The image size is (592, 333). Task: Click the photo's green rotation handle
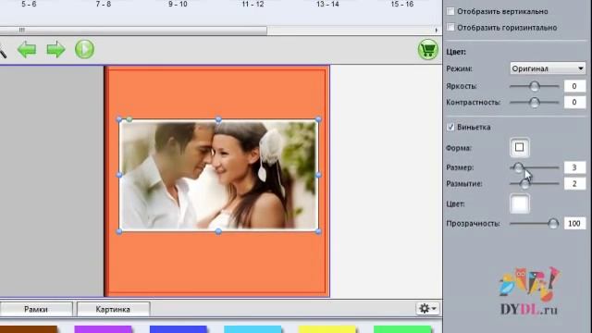129,119
